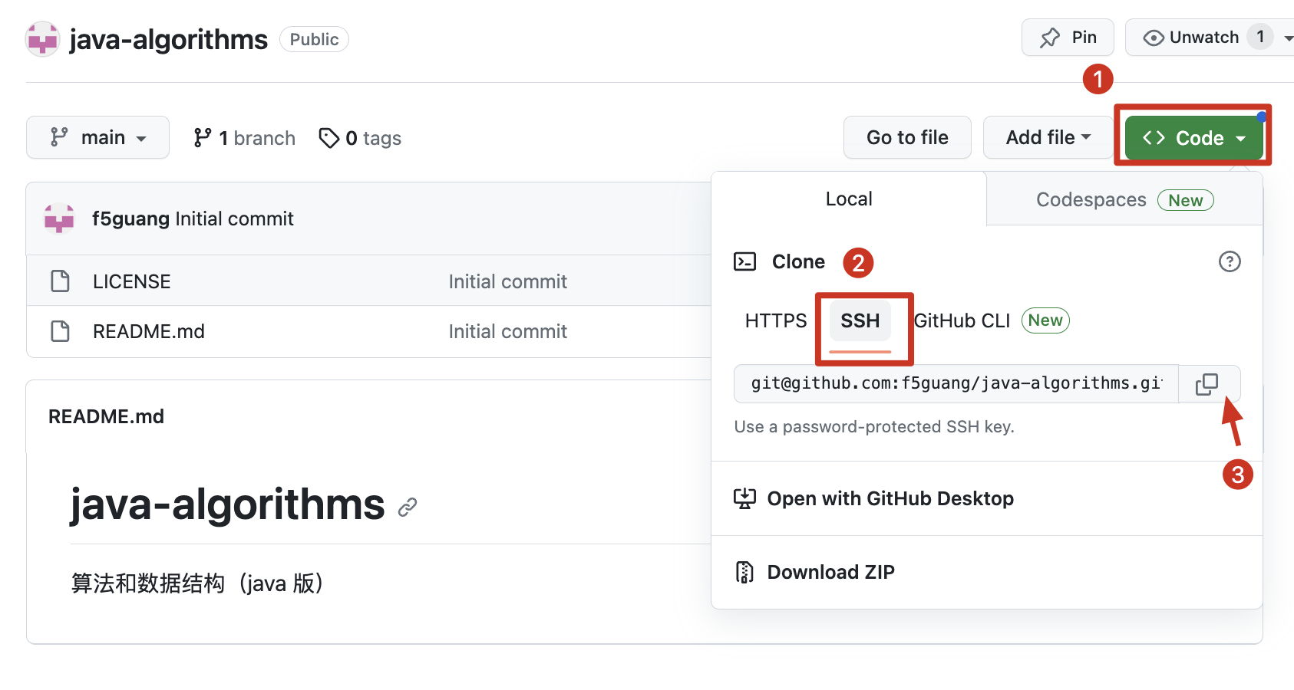Click the terminal icon beside Clone

(745, 261)
